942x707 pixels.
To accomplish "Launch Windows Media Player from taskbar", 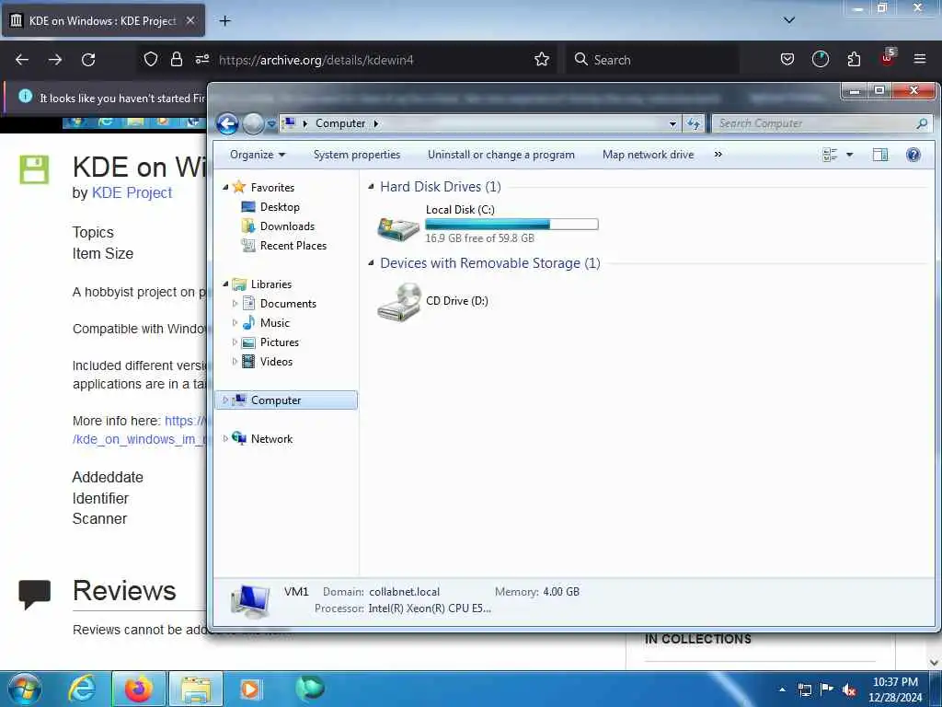I will (x=250, y=689).
